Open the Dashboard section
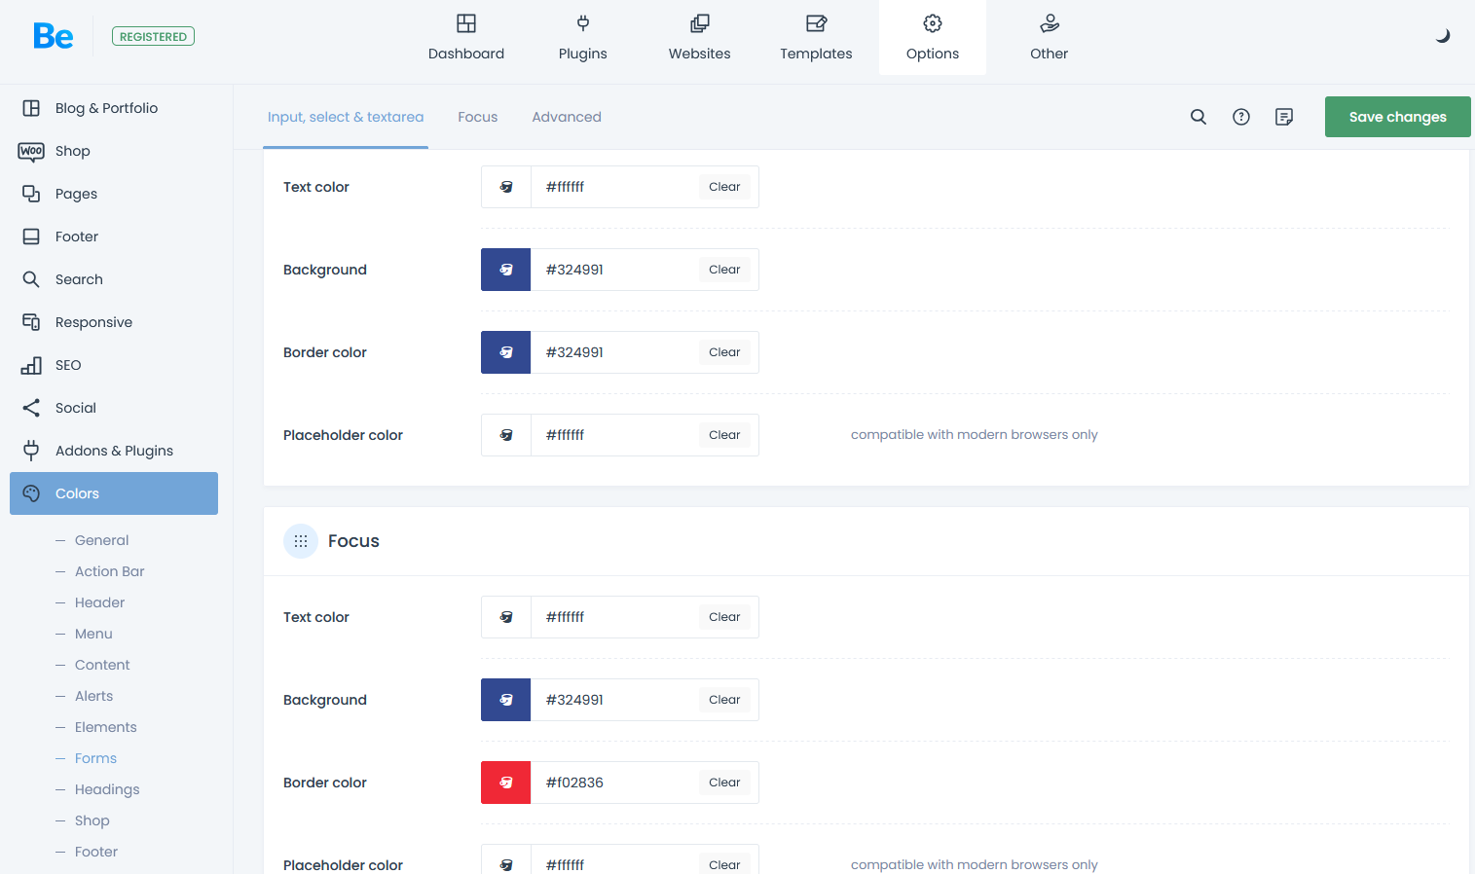1475x874 pixels. pyautogui.click(x=466, y=37)
